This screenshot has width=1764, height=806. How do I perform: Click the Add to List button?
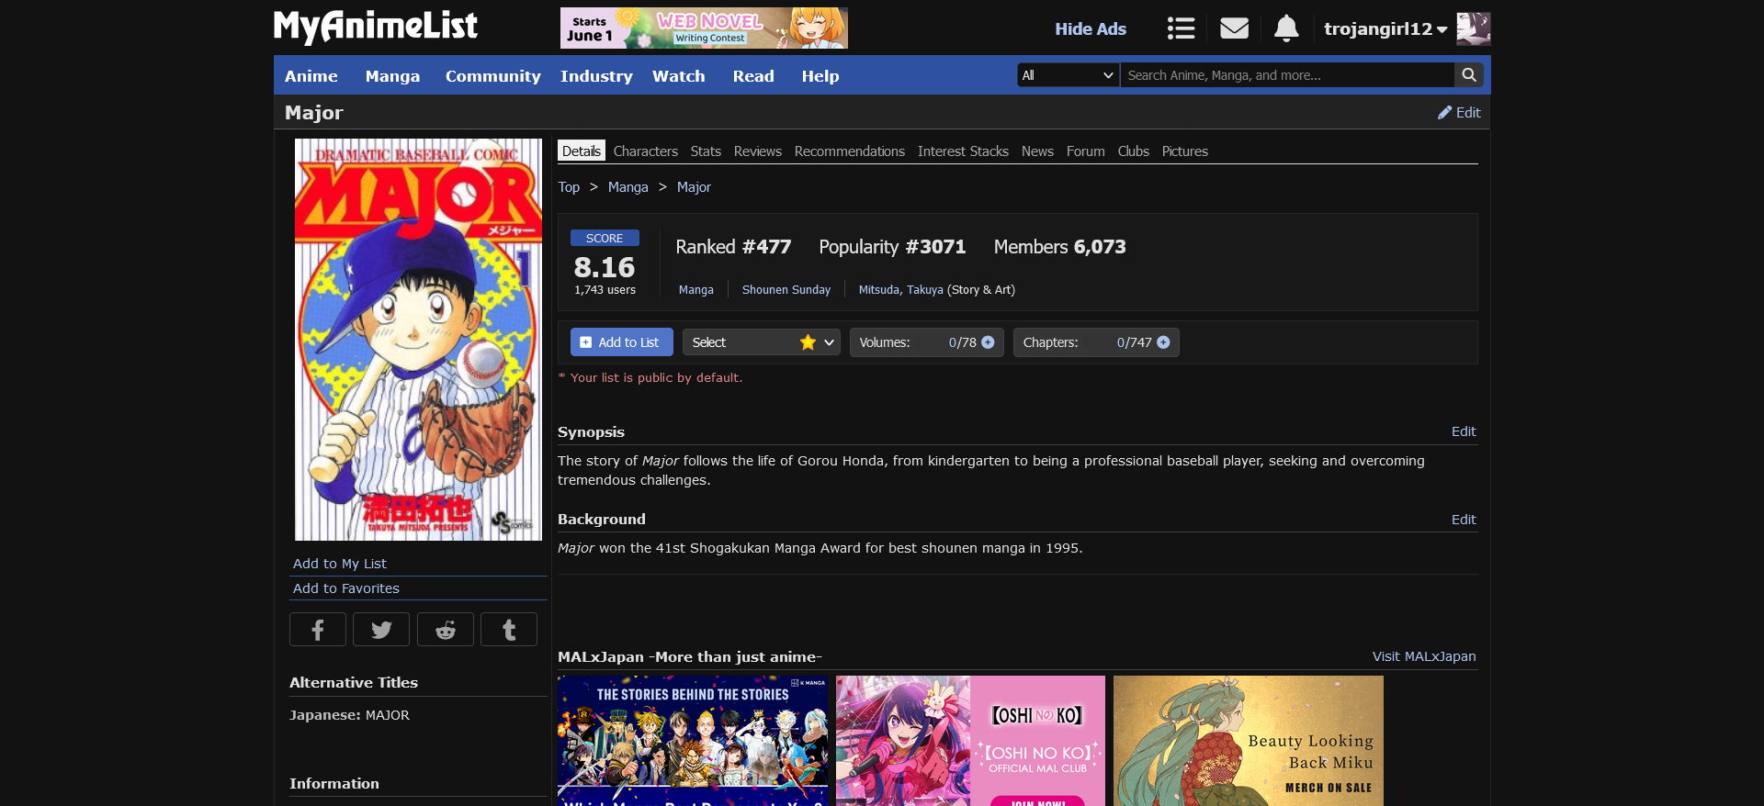pyautogui.click(x=622, y=342)
